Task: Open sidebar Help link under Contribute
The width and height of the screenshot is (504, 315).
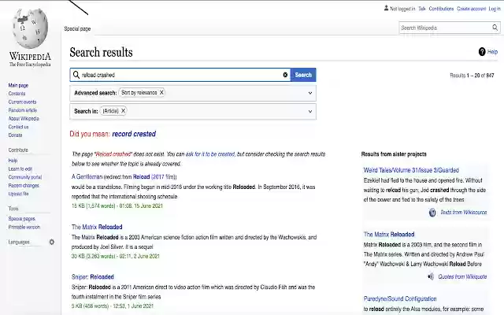Action: coord(13,161)
